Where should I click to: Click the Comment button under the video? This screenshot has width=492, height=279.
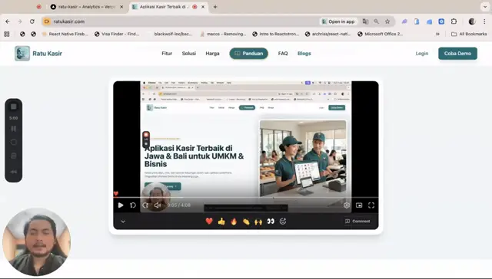[x=357, y=222]
